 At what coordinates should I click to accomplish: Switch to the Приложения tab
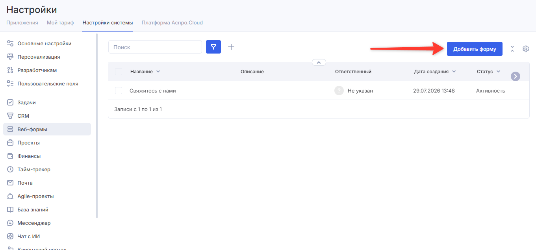click(22, 22)
